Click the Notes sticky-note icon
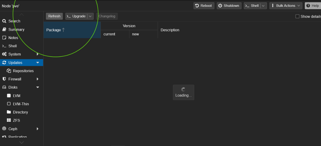The height and width of the screenshot is (146, 321). pyautogui.click(x=4, y=38)
